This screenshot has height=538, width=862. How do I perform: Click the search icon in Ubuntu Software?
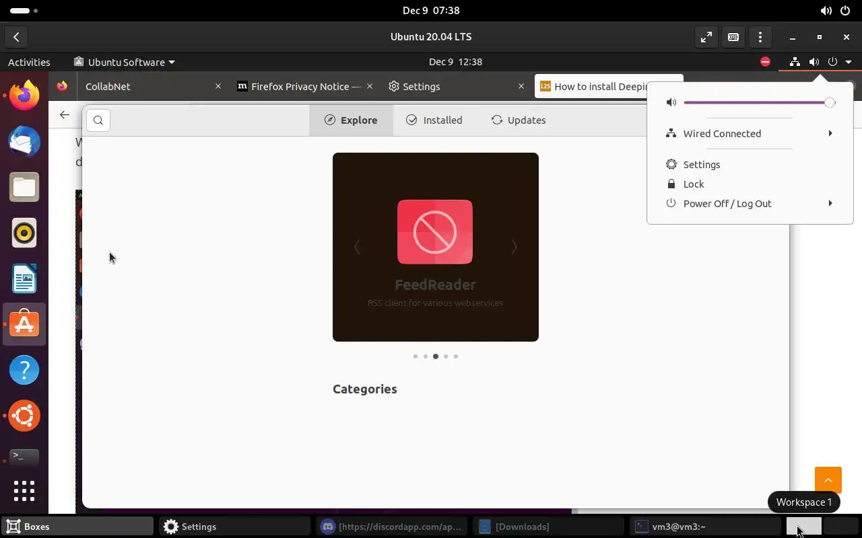click(98, 120)
